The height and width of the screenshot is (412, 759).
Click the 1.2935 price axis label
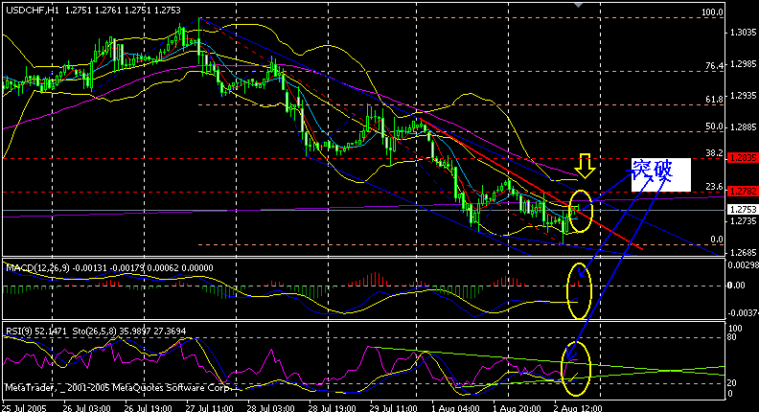click(743, 96)
